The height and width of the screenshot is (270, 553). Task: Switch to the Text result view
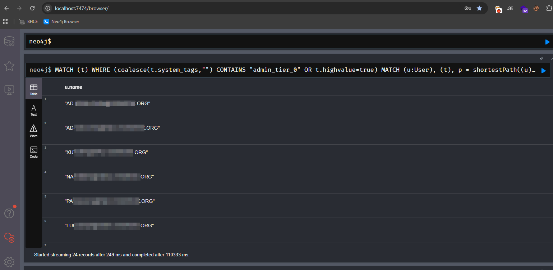click(33, 110)
